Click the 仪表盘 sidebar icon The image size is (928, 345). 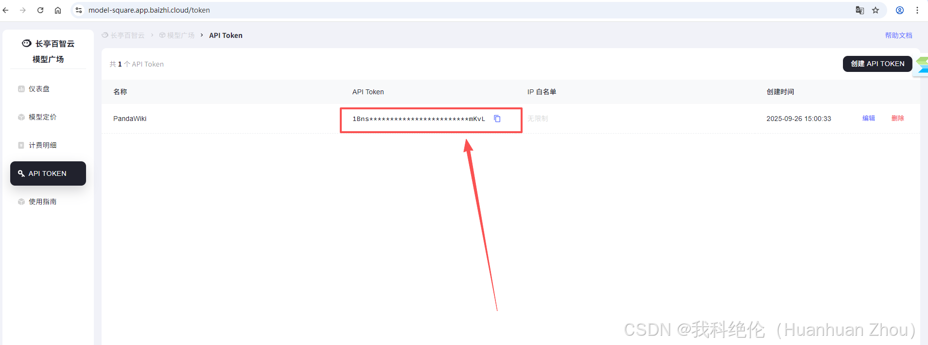pos(21,89)
